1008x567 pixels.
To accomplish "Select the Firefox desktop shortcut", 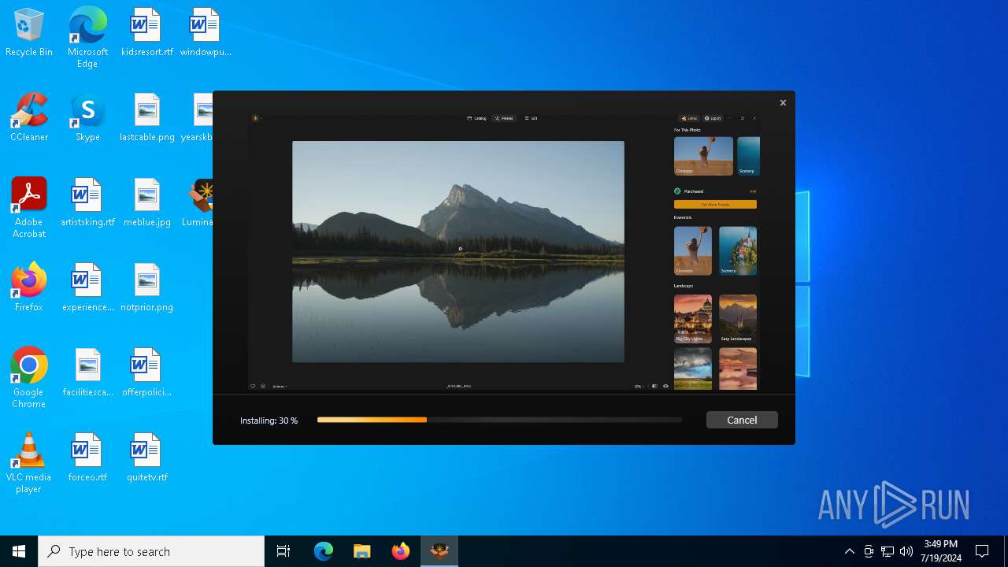I will [29, 287].
